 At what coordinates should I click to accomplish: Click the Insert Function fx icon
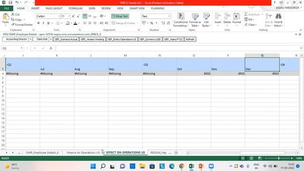click(x=51, y=48)
